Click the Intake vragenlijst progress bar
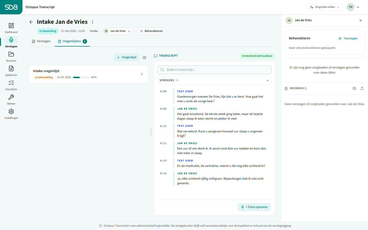This screenshot has width=368, height=230. pos(81,77)
